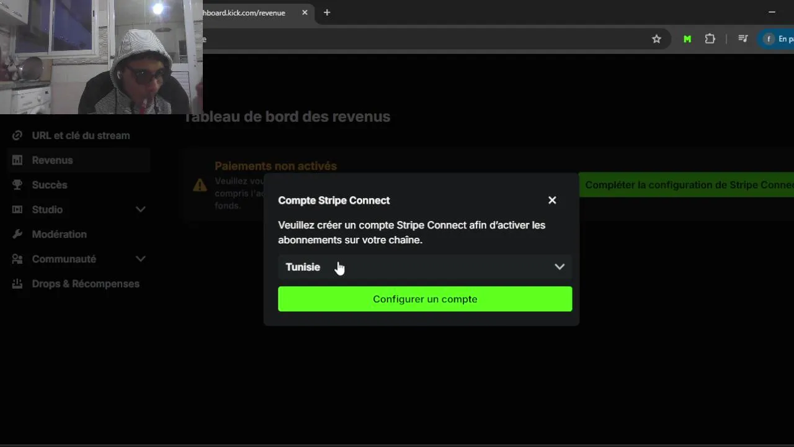
Task: Open Drops & Récompenses in the sidebar
Action: coord(86,284)
